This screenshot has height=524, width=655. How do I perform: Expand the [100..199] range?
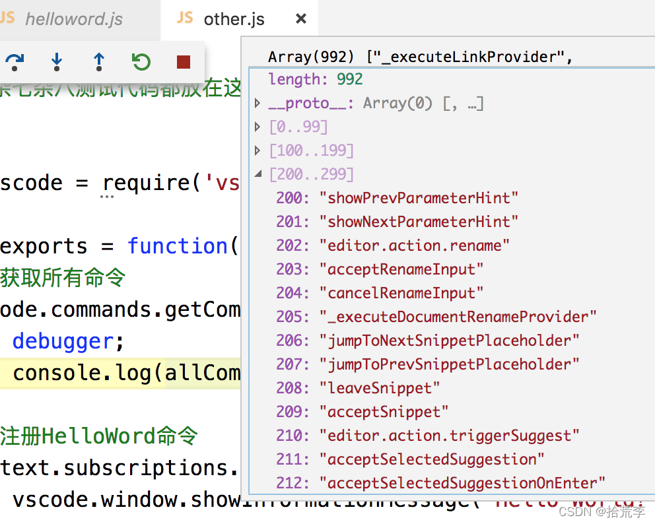coord(258,150)
